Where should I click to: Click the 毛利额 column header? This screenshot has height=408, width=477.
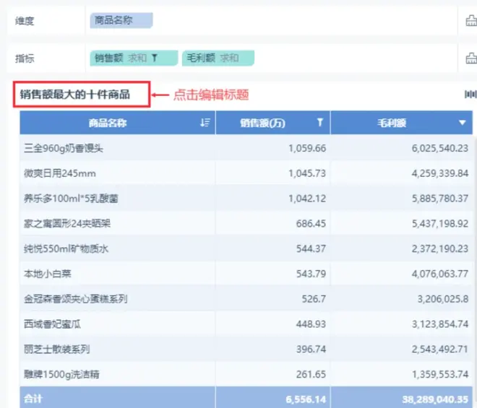[402, 123]
